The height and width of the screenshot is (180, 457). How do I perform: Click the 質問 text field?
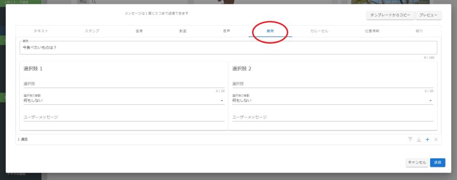coord(228,48)
